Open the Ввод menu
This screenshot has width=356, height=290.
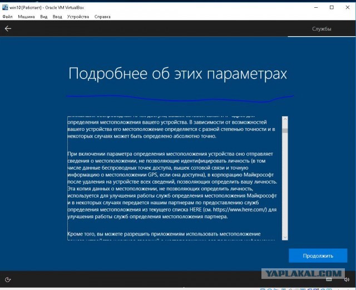(x=57, y=17)
